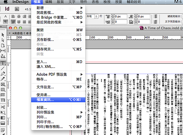
Task: Select the Line tool
Action: tap(3, 68)
